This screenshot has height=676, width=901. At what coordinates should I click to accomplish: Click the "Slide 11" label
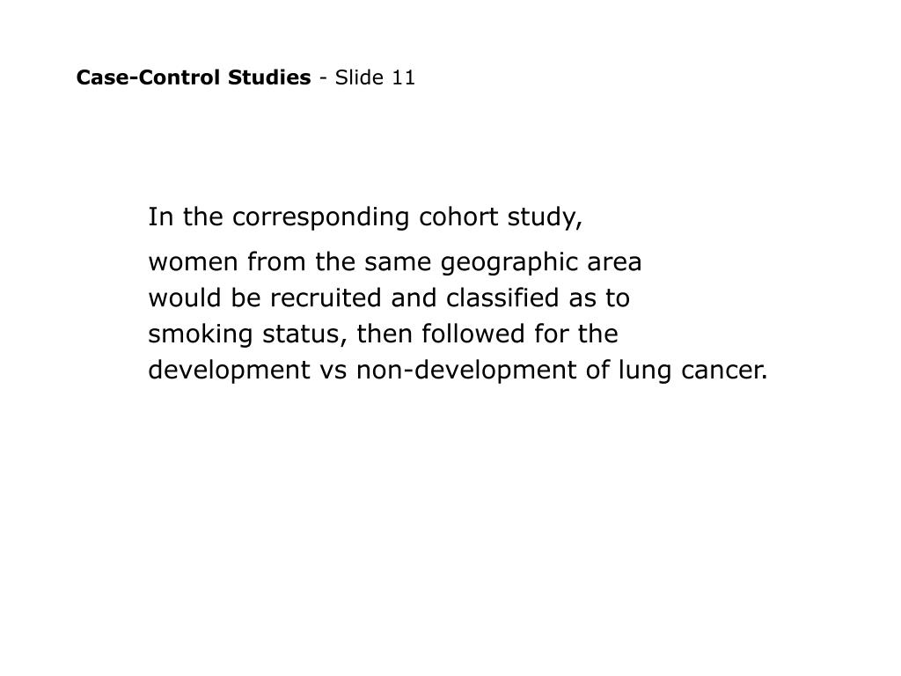pos(375,77)
